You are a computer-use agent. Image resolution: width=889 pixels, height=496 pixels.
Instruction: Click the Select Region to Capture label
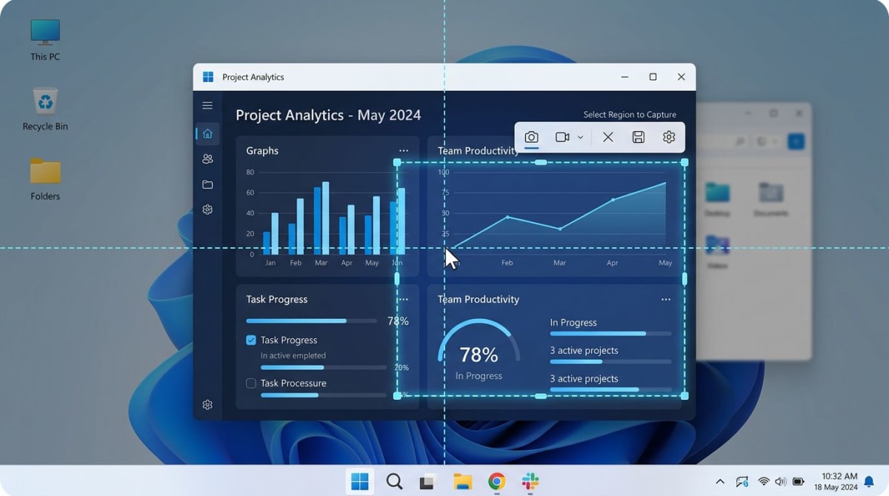point(630,115)
